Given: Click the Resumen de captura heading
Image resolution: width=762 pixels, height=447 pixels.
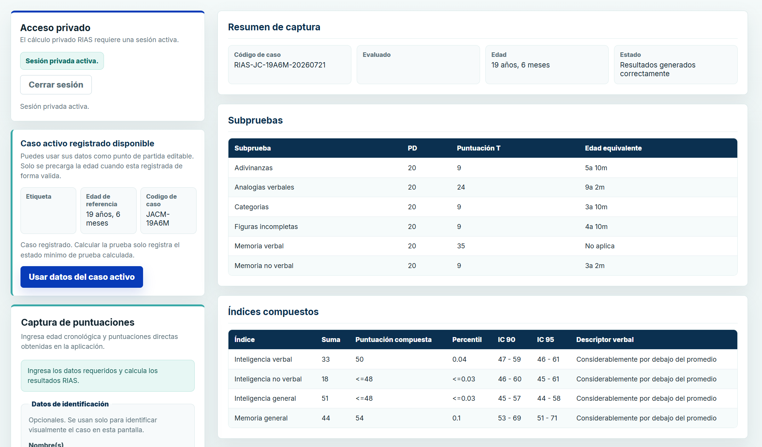Looking at the screenshot, I should pyautogui.click(x=274, y=27).
